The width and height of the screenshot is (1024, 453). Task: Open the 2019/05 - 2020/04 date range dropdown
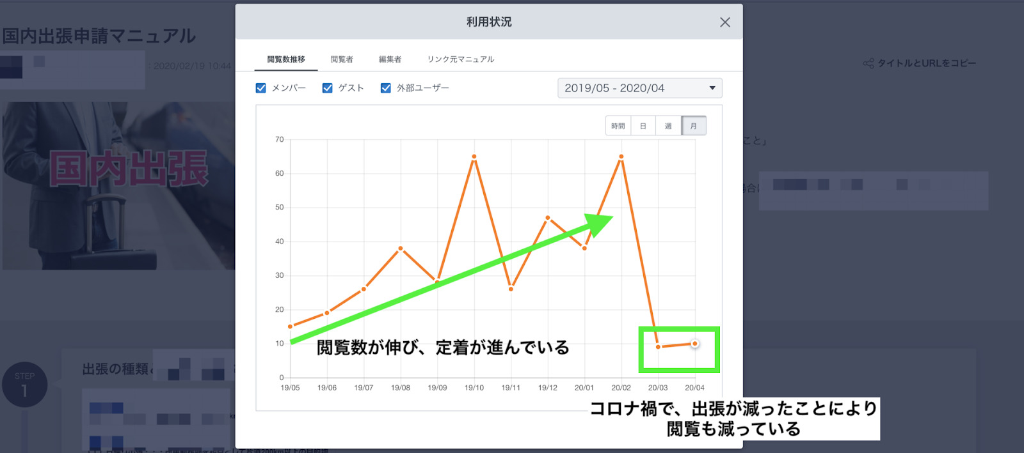tap(639, 88)
